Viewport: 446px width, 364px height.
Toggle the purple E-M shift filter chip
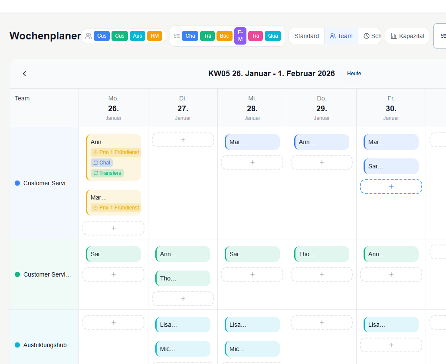(240, 36)
